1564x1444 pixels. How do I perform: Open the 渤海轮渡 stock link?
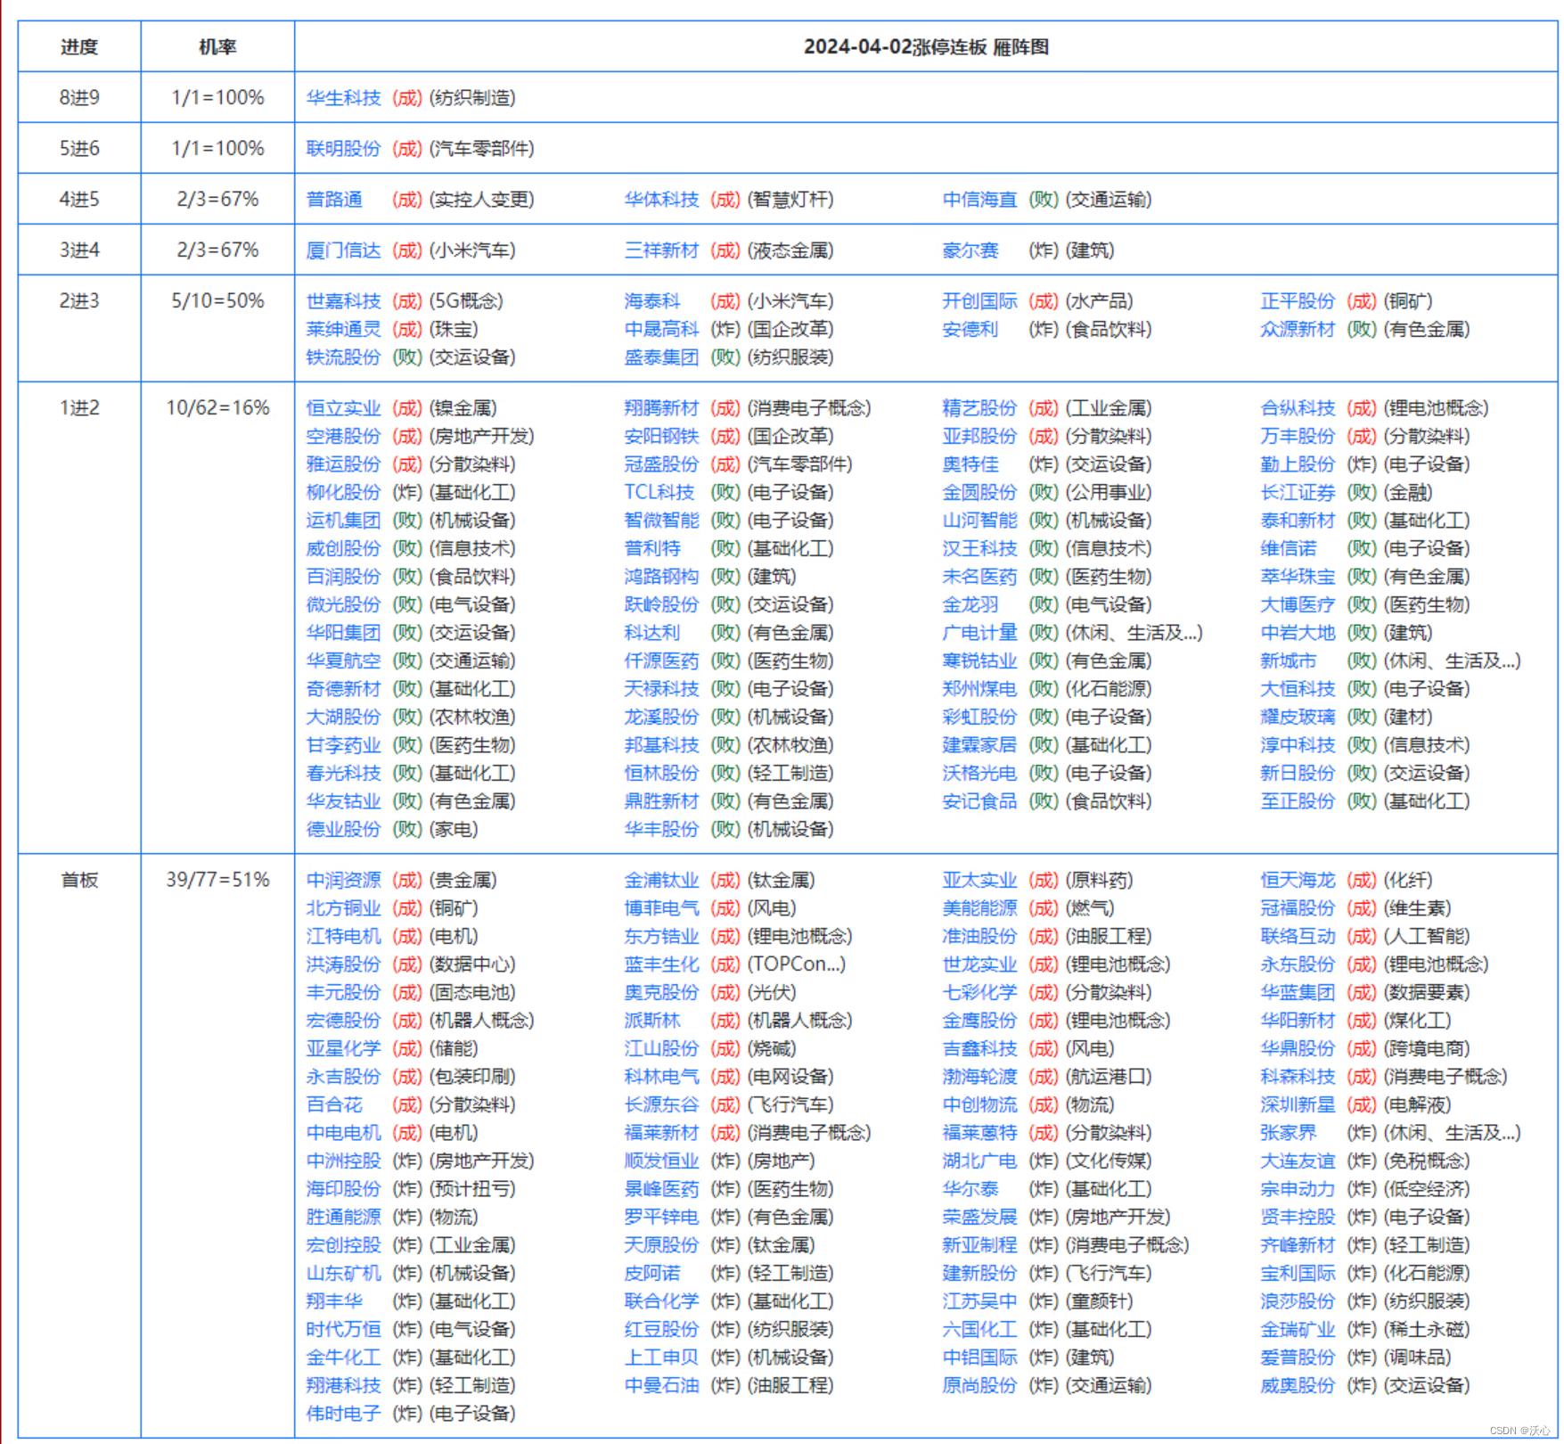(979, 1077)
